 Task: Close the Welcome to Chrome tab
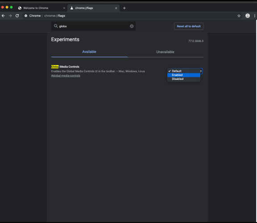(x=64, y=8)
